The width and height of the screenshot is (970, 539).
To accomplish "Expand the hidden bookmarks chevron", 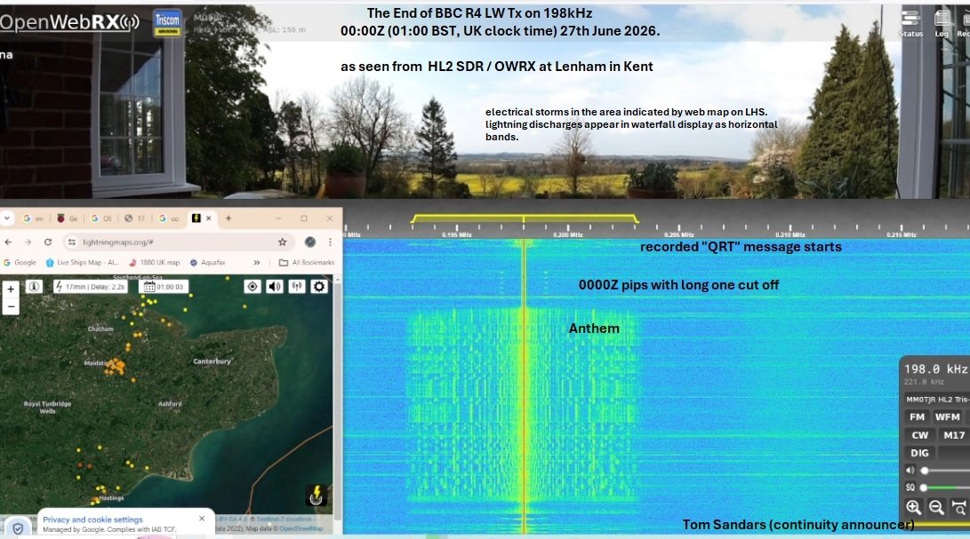I will coord(257,263).
